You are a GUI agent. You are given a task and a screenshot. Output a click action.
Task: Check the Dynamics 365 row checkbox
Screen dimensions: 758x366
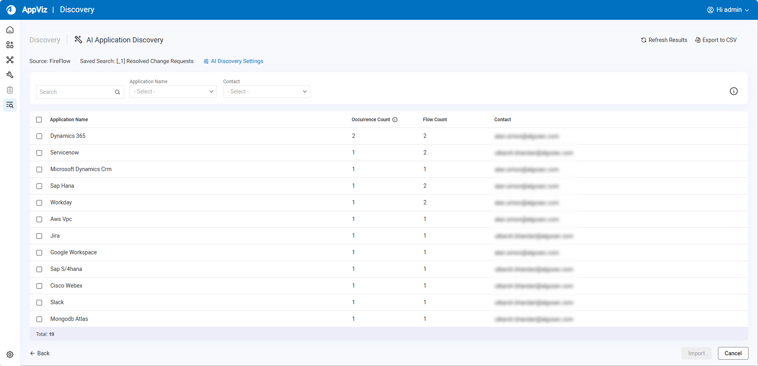[39, 136]
